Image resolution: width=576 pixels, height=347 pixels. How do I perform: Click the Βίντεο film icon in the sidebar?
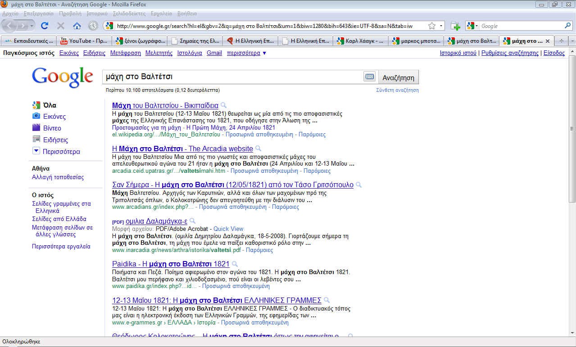[x=36, y=128]
